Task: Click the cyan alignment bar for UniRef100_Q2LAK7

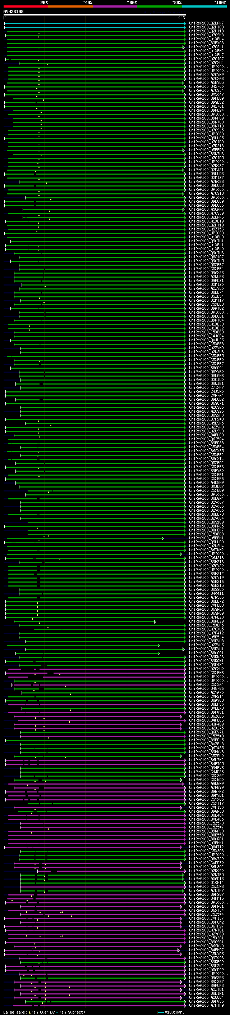Action: point(95,23)
